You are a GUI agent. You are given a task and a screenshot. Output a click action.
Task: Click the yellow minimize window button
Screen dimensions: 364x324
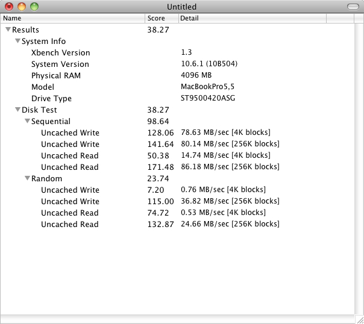coord(22,7)
